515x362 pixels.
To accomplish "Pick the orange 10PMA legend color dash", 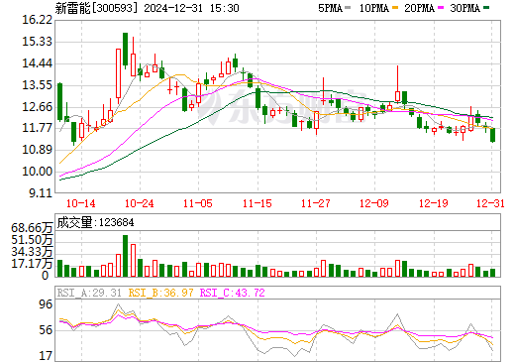I will coord(395,8).
